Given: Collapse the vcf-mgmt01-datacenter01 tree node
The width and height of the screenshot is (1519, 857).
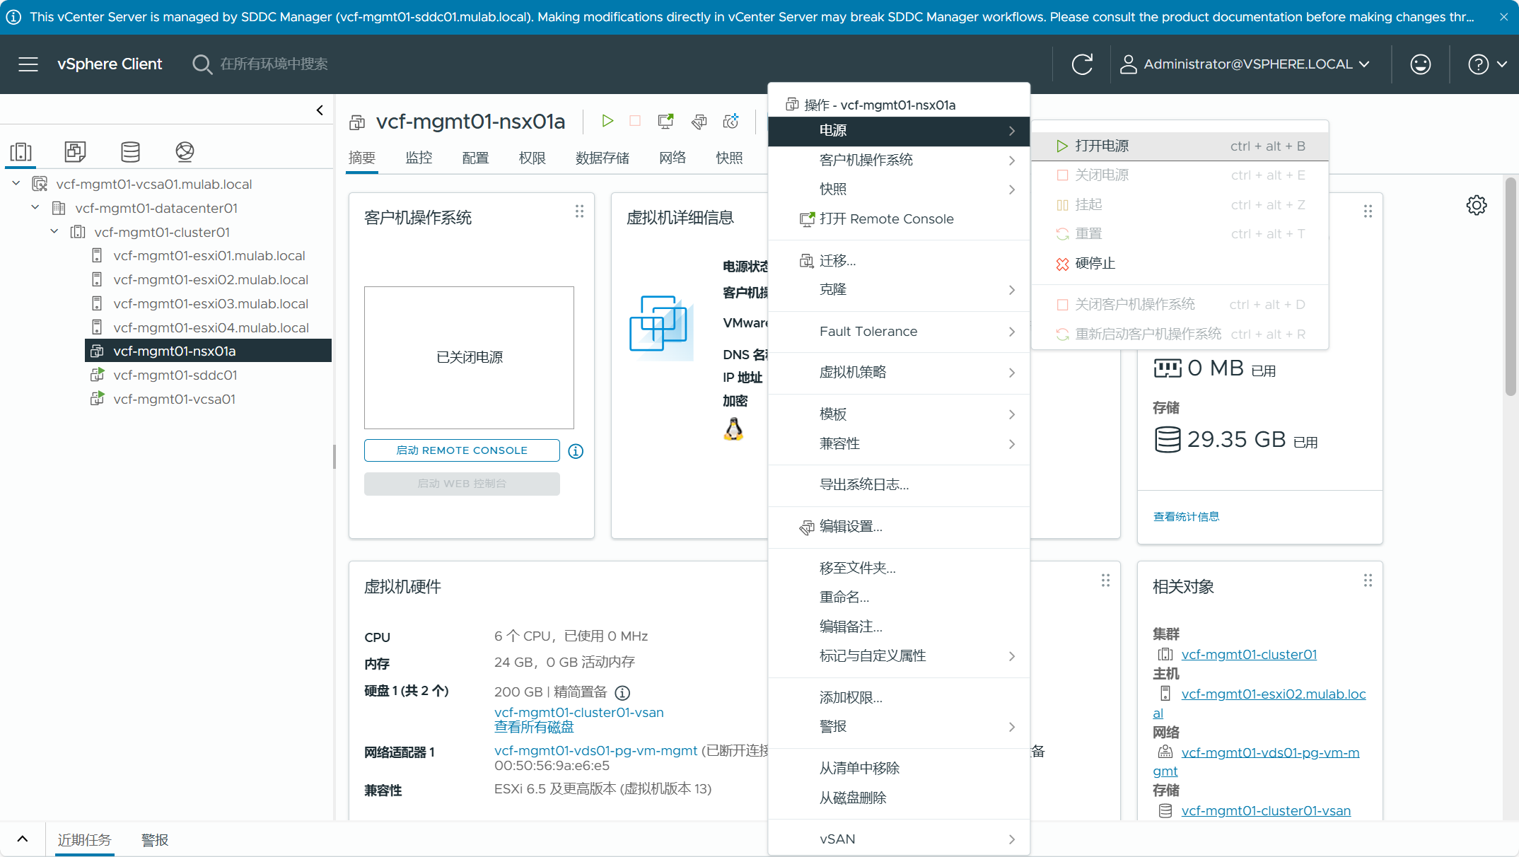Looking at the screenshot, I should point(35,208).
